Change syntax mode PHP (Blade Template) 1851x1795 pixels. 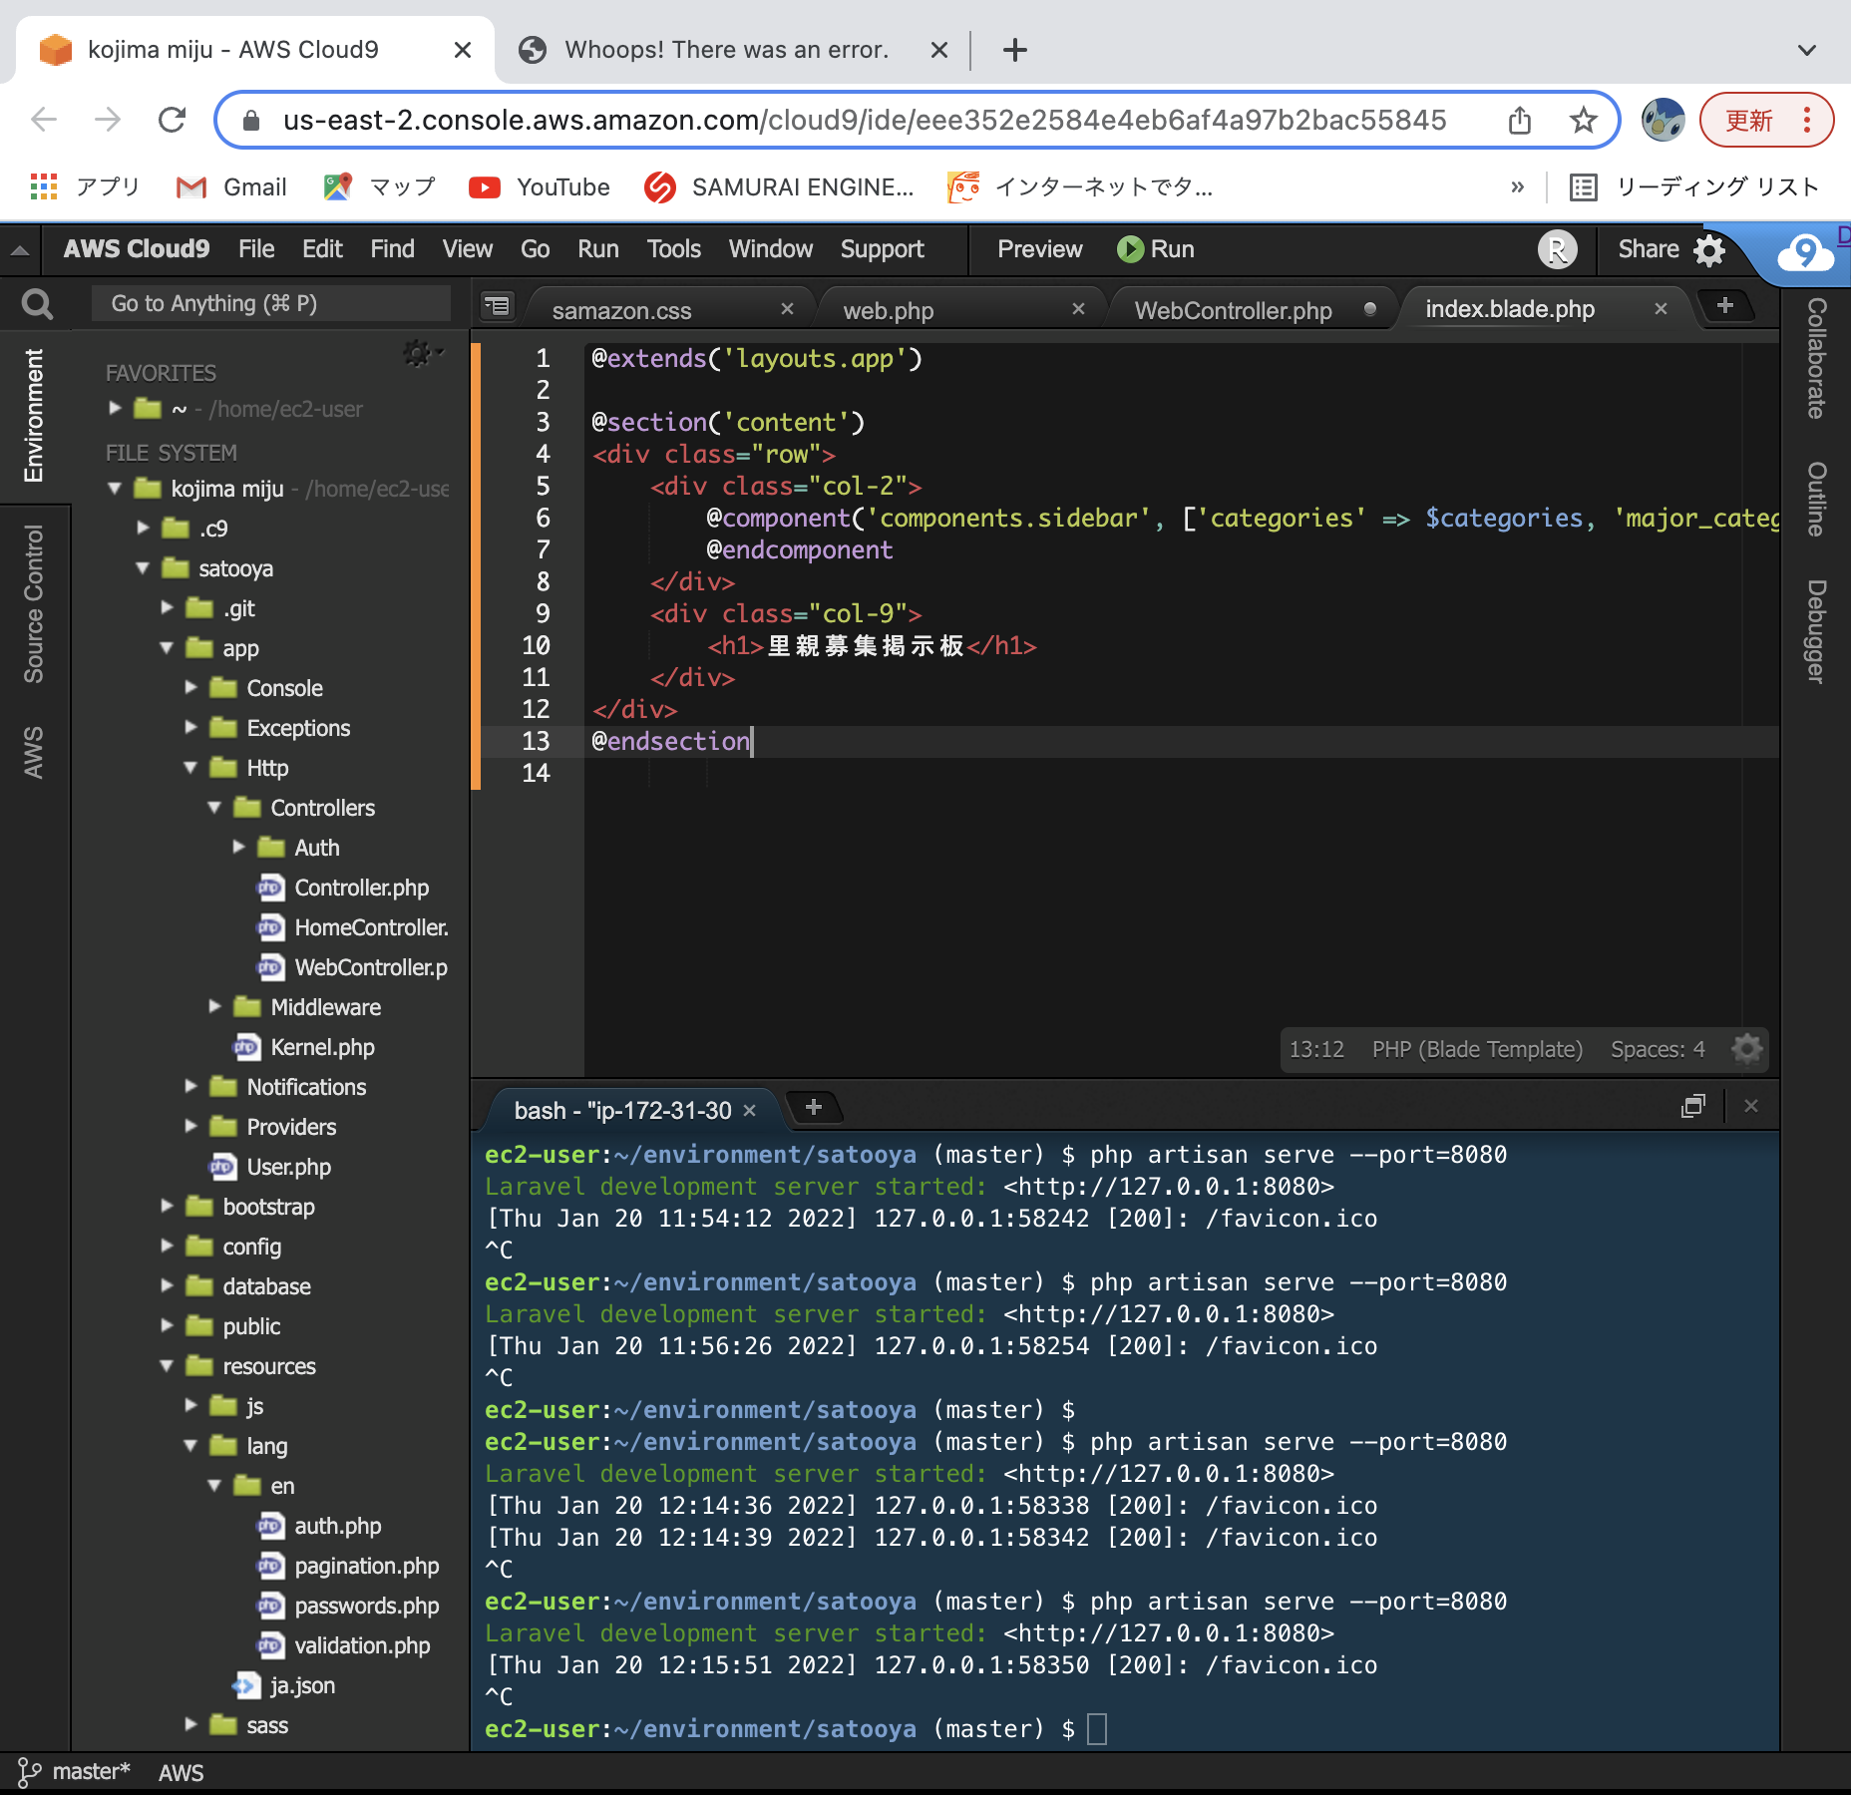(x=1477, y=1049)
